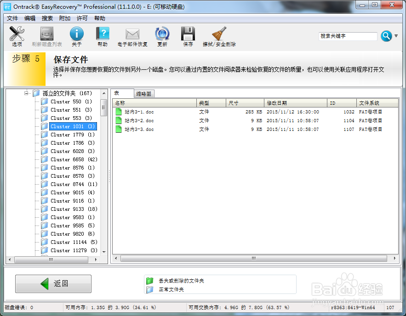This screenshot has height=316, width=406.
Task: Open the 编辑 menu
Action: click(x=30, y=18)
